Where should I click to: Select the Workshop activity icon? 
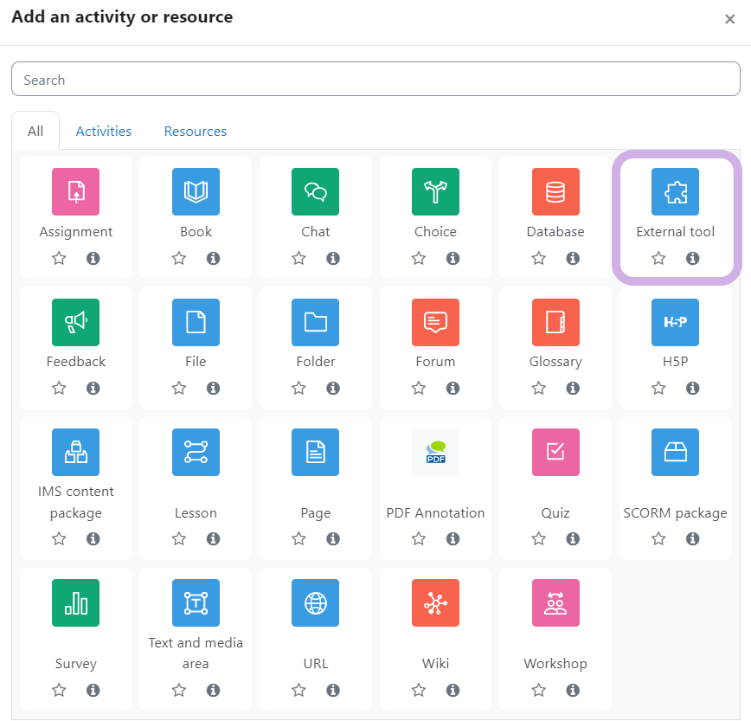click(555, 603)
